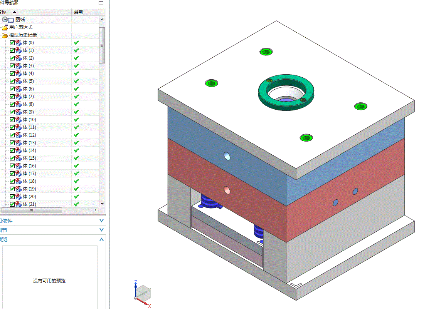Uncheck the checkbox for 体 (18)

pyautogui.click(x=12, y=181)
